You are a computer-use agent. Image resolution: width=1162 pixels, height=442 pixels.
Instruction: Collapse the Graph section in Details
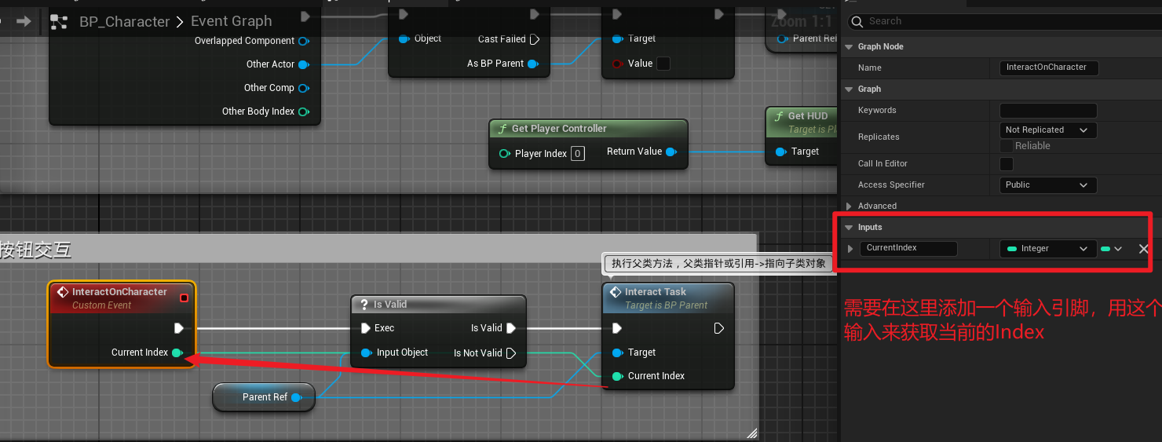click(849, 89)
